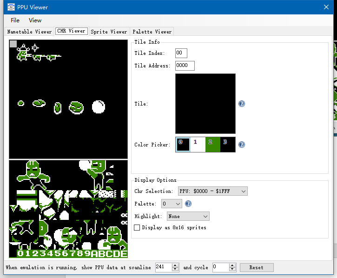Open the View menu
This screenshot has height=278, width=337.
(35, 20)
